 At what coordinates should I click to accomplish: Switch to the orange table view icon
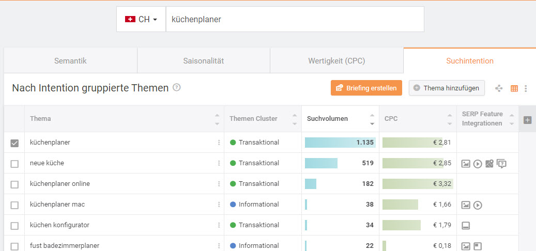tap(514, 88)
